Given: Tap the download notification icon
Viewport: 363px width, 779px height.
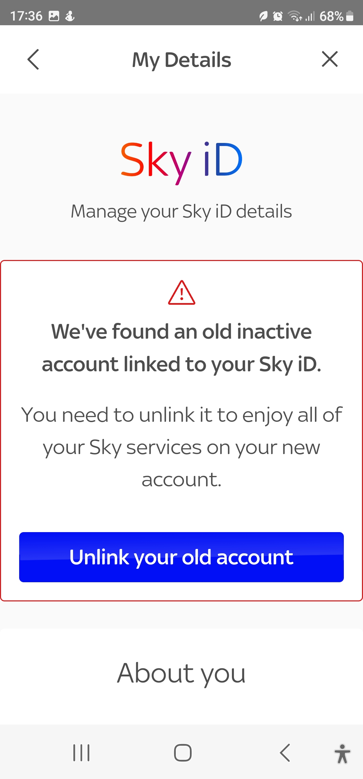Looking at the screenshot, I should tap(70, 15).
